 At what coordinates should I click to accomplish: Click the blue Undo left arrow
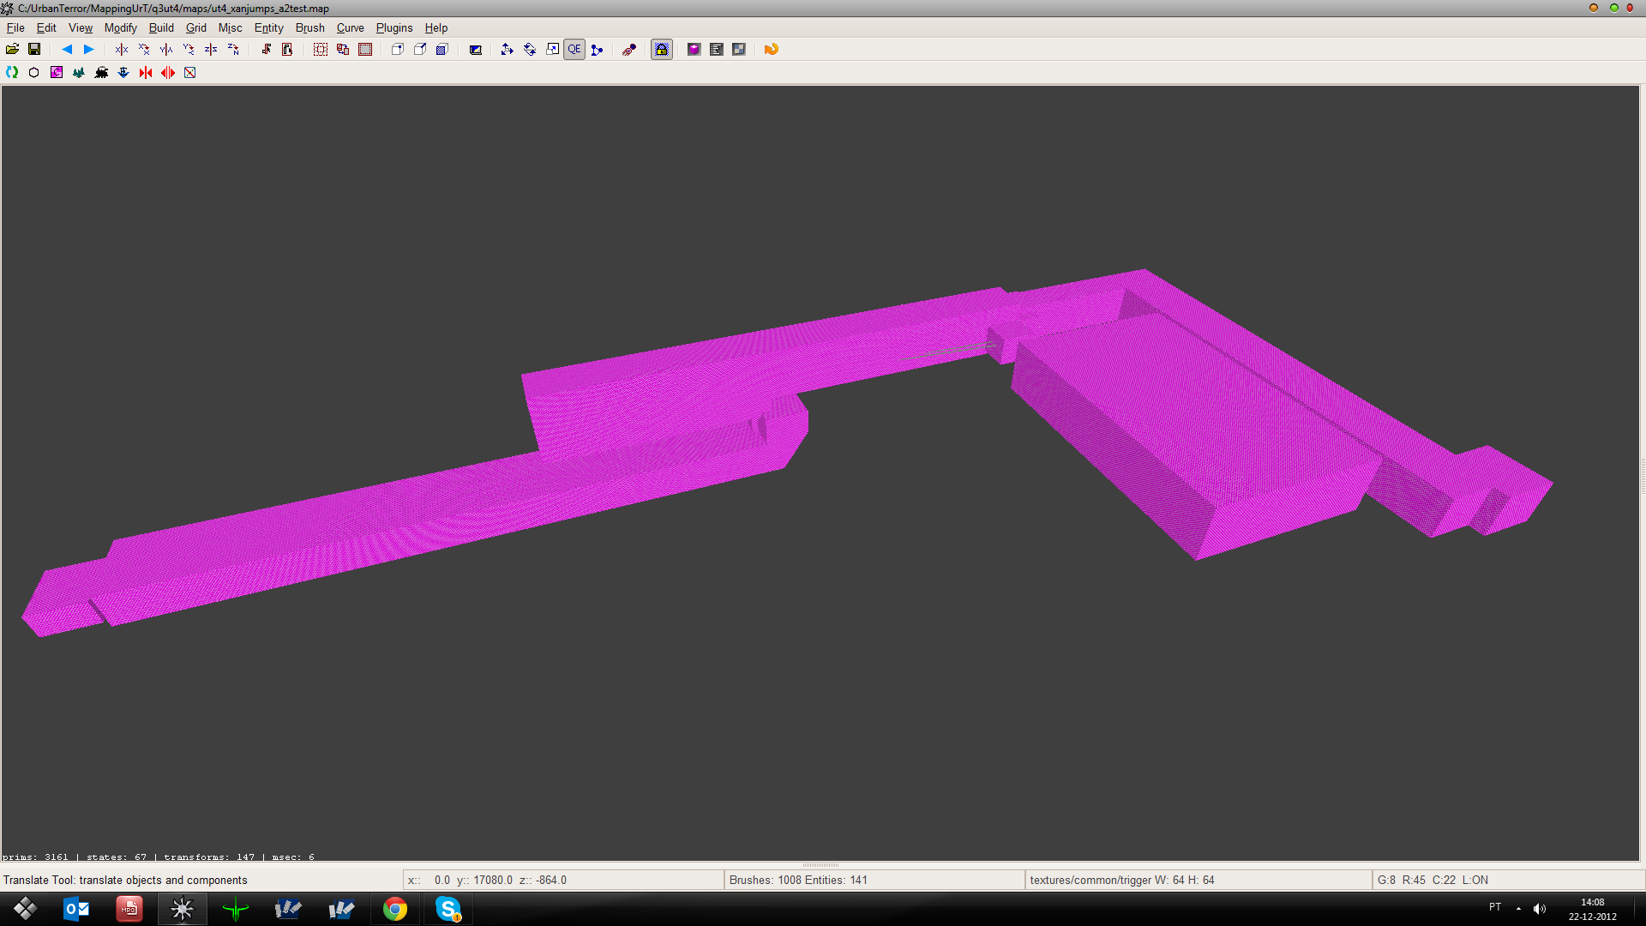pyautogui.click(x=67, y=50)
